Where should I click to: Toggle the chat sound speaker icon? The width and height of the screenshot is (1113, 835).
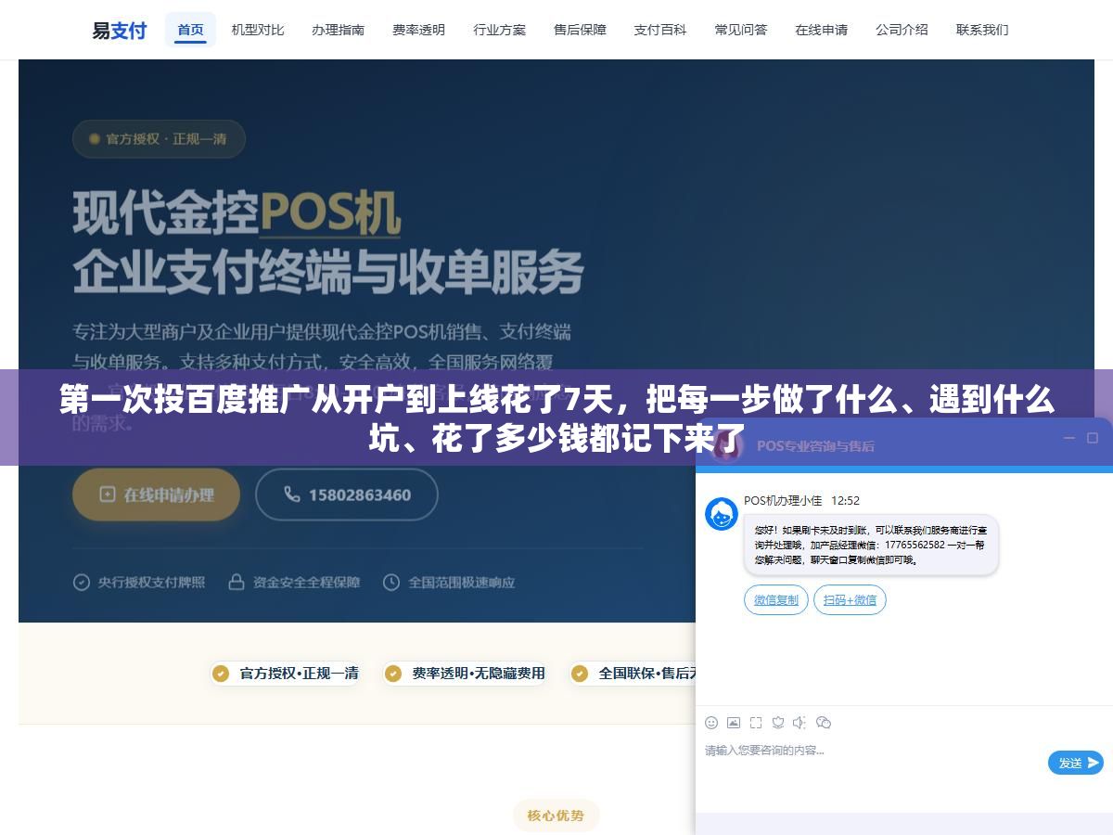tap(800, 723)
